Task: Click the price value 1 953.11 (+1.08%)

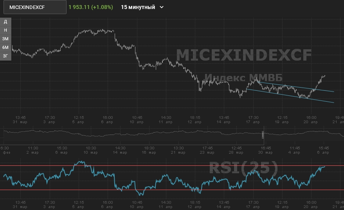Action: (x=91, y=7)
